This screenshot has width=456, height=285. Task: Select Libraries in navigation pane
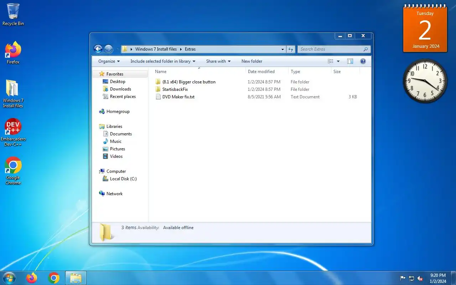pyautogui.click(x=114, y=126)
